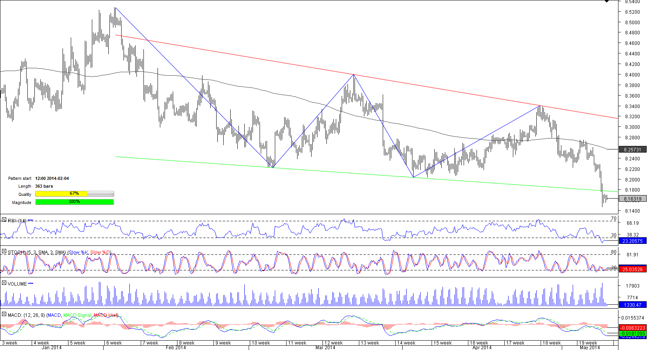Close the VOLUME indicator panel box

4,283
